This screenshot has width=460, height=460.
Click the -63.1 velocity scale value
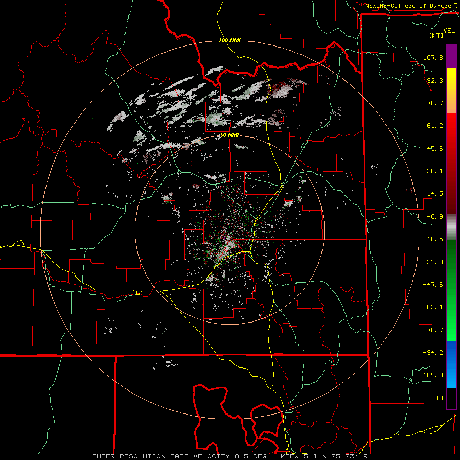click(433, 307)
